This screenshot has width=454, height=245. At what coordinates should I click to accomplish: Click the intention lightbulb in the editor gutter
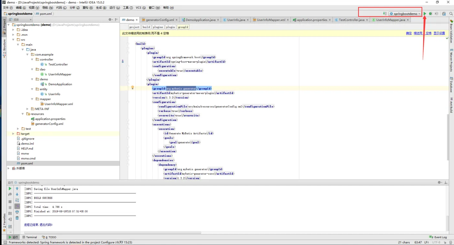[x=132, y=87]
